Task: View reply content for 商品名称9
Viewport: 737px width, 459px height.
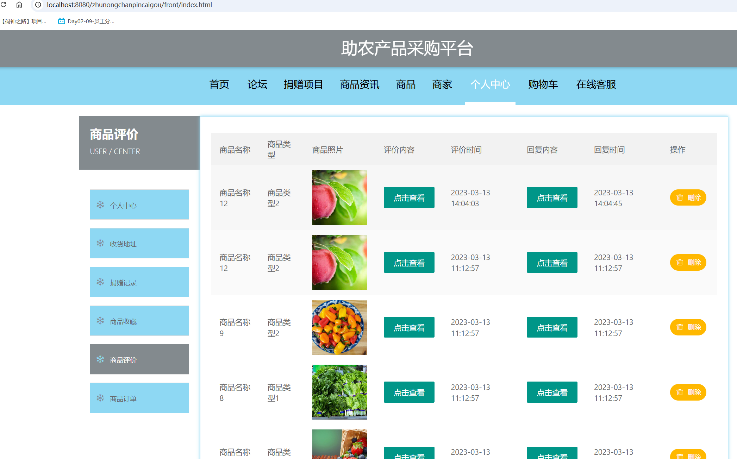Action: (x=552, y=327)
